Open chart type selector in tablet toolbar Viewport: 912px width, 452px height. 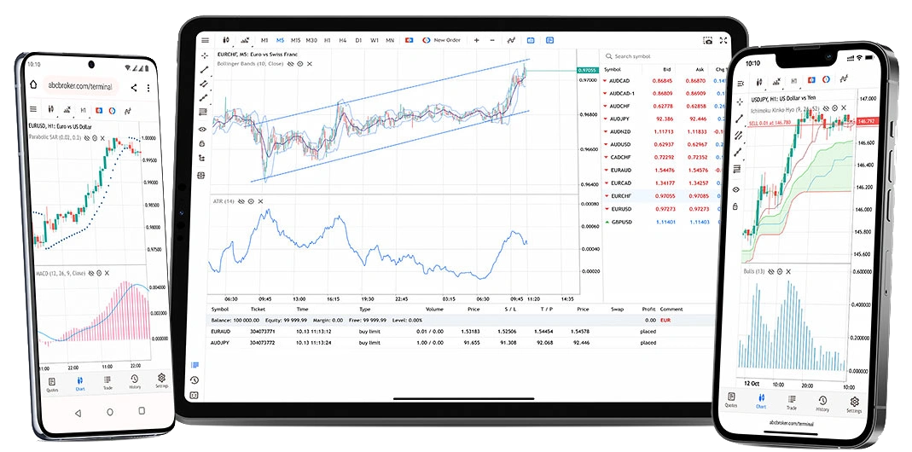coord(226,40)
